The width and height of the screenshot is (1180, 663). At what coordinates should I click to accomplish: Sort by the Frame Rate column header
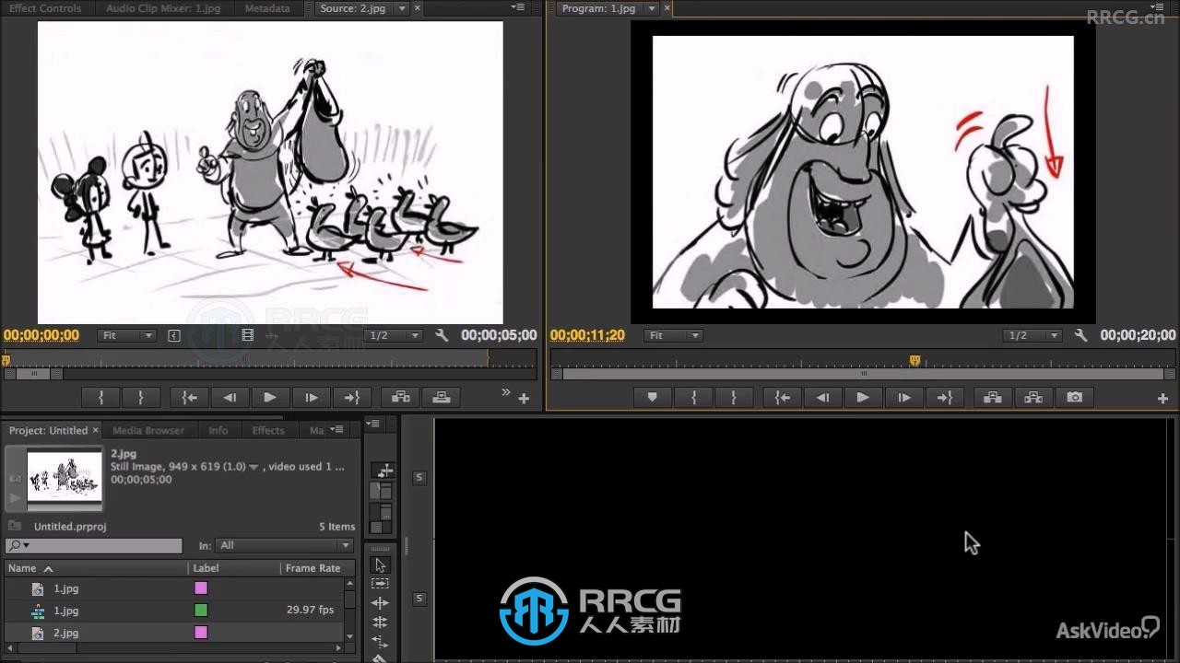click(x=313, y=568)
